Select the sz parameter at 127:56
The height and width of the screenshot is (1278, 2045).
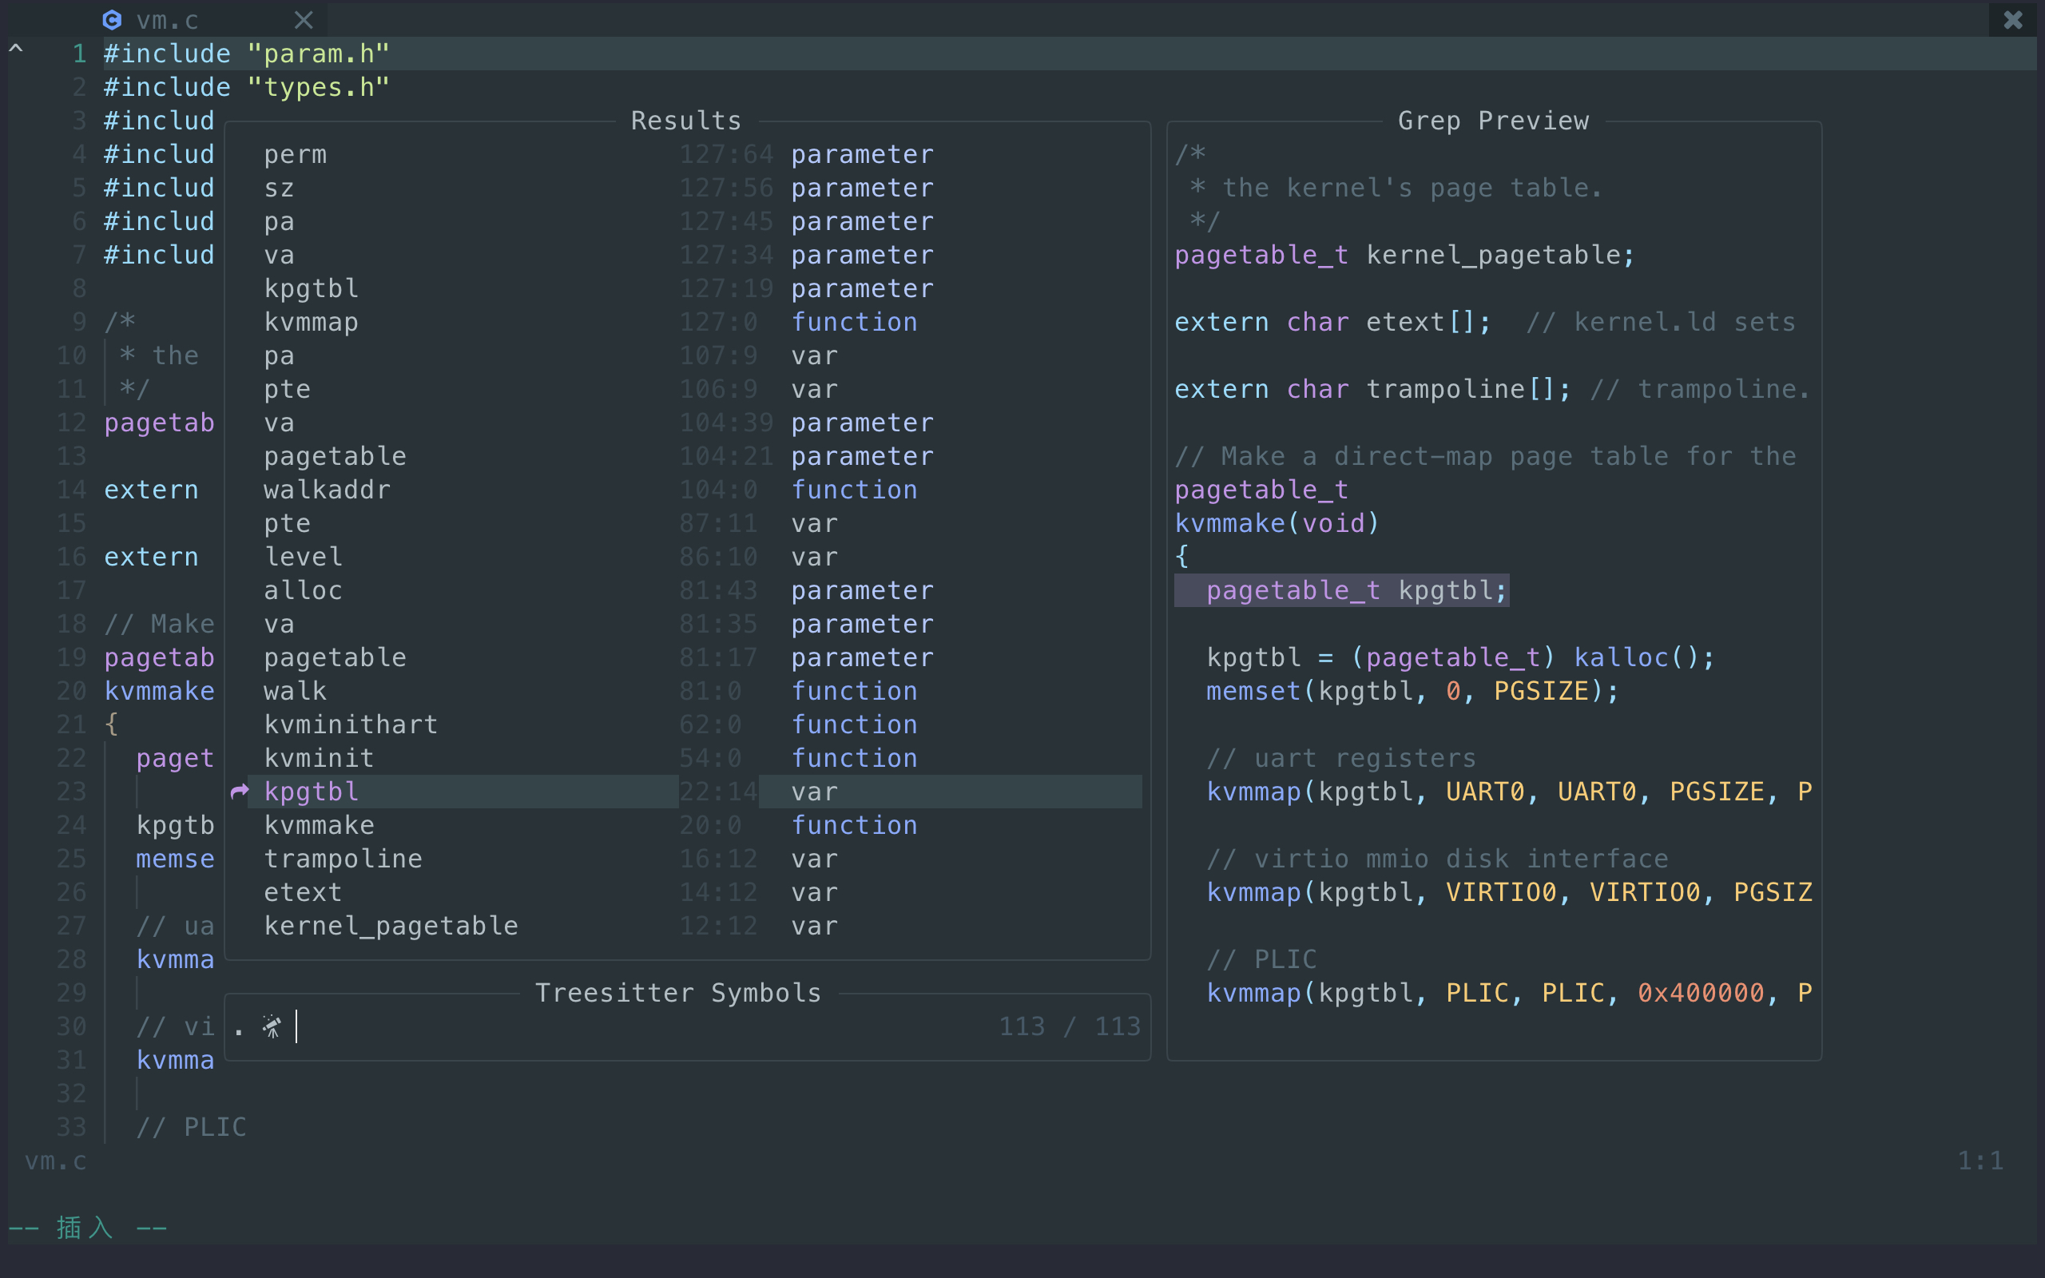point(687,188)
